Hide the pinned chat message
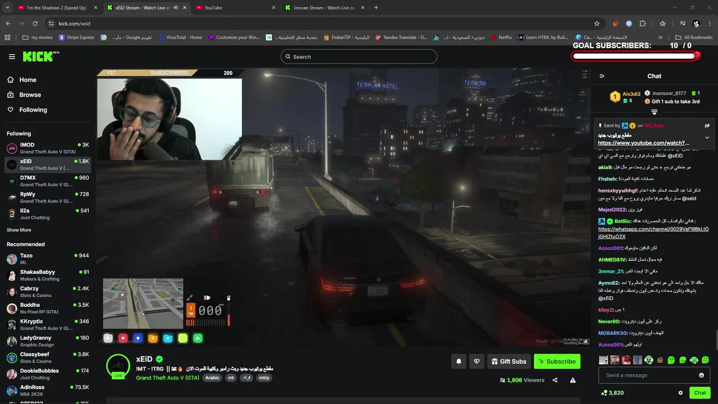 (707, 126)
